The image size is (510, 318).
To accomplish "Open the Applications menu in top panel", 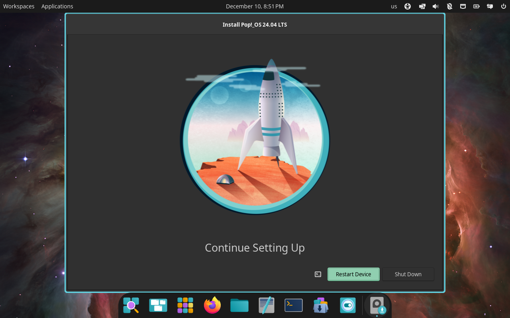I will point(57,6).
